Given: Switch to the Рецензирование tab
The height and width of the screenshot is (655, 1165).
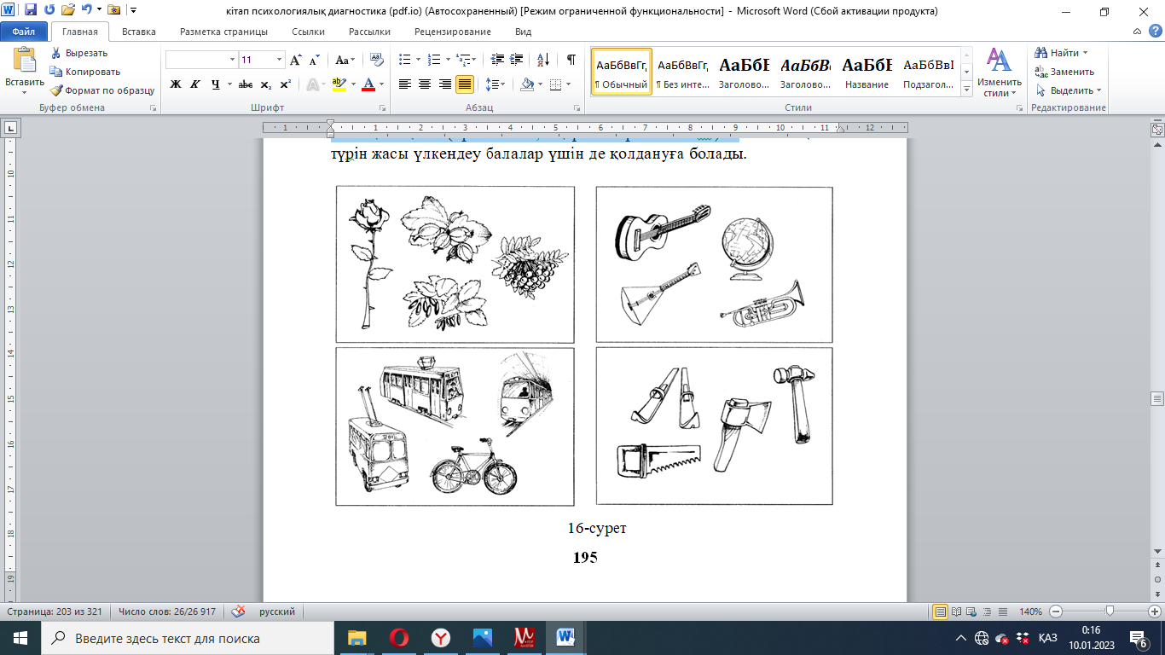Looking at the screenshot, I should click(453, 32).
